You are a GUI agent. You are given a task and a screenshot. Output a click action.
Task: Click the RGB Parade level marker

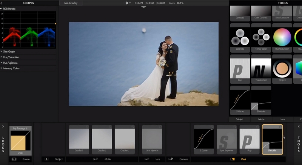56,24
